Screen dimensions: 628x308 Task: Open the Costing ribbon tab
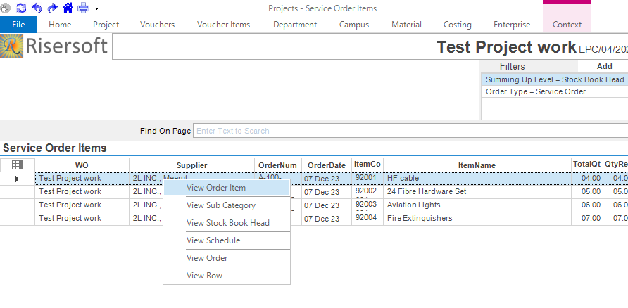[x=458, y=25]
